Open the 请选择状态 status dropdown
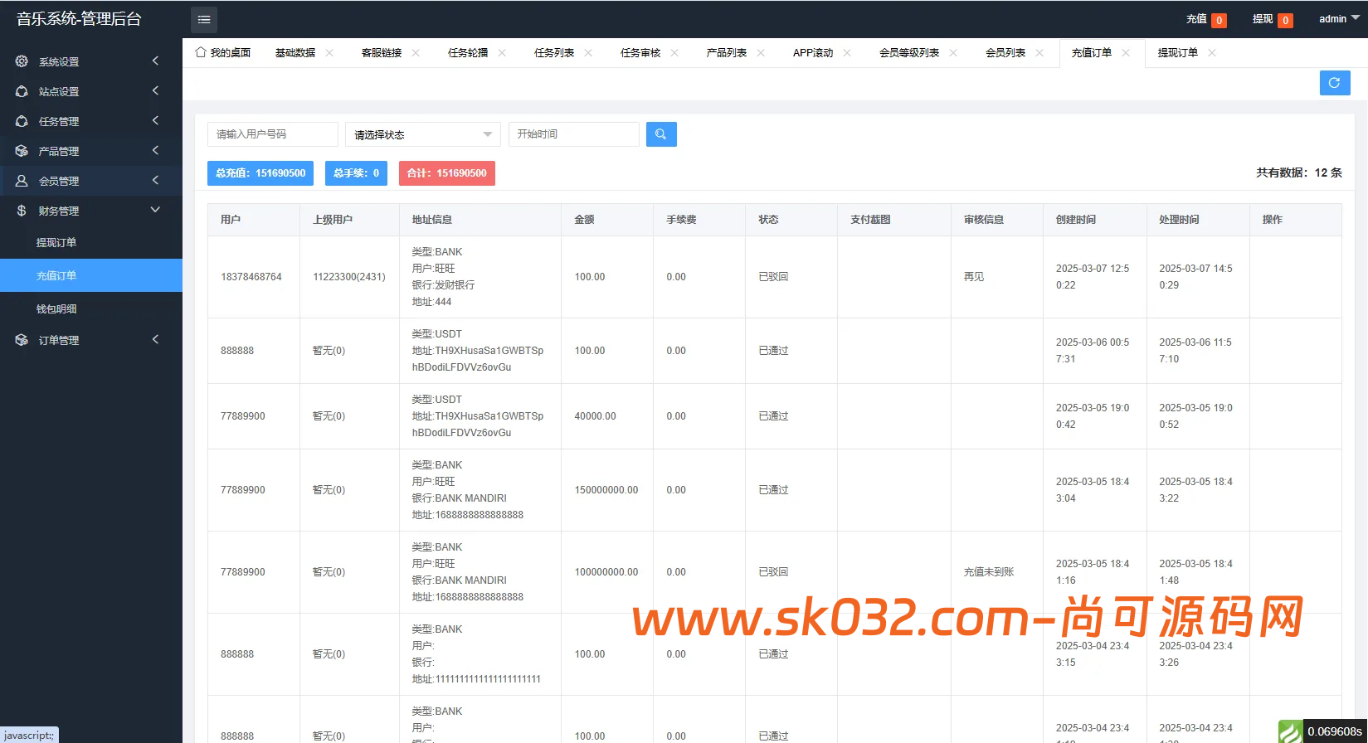Image resolution: width=1368 pixels, height=743 pixels. click(423, 134)
